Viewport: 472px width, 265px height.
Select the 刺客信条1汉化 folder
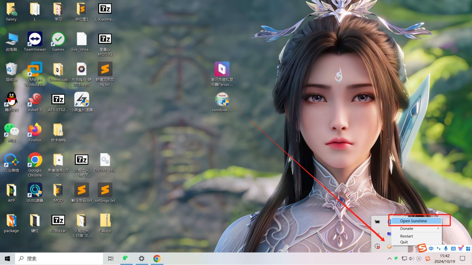tap(58, 165)
